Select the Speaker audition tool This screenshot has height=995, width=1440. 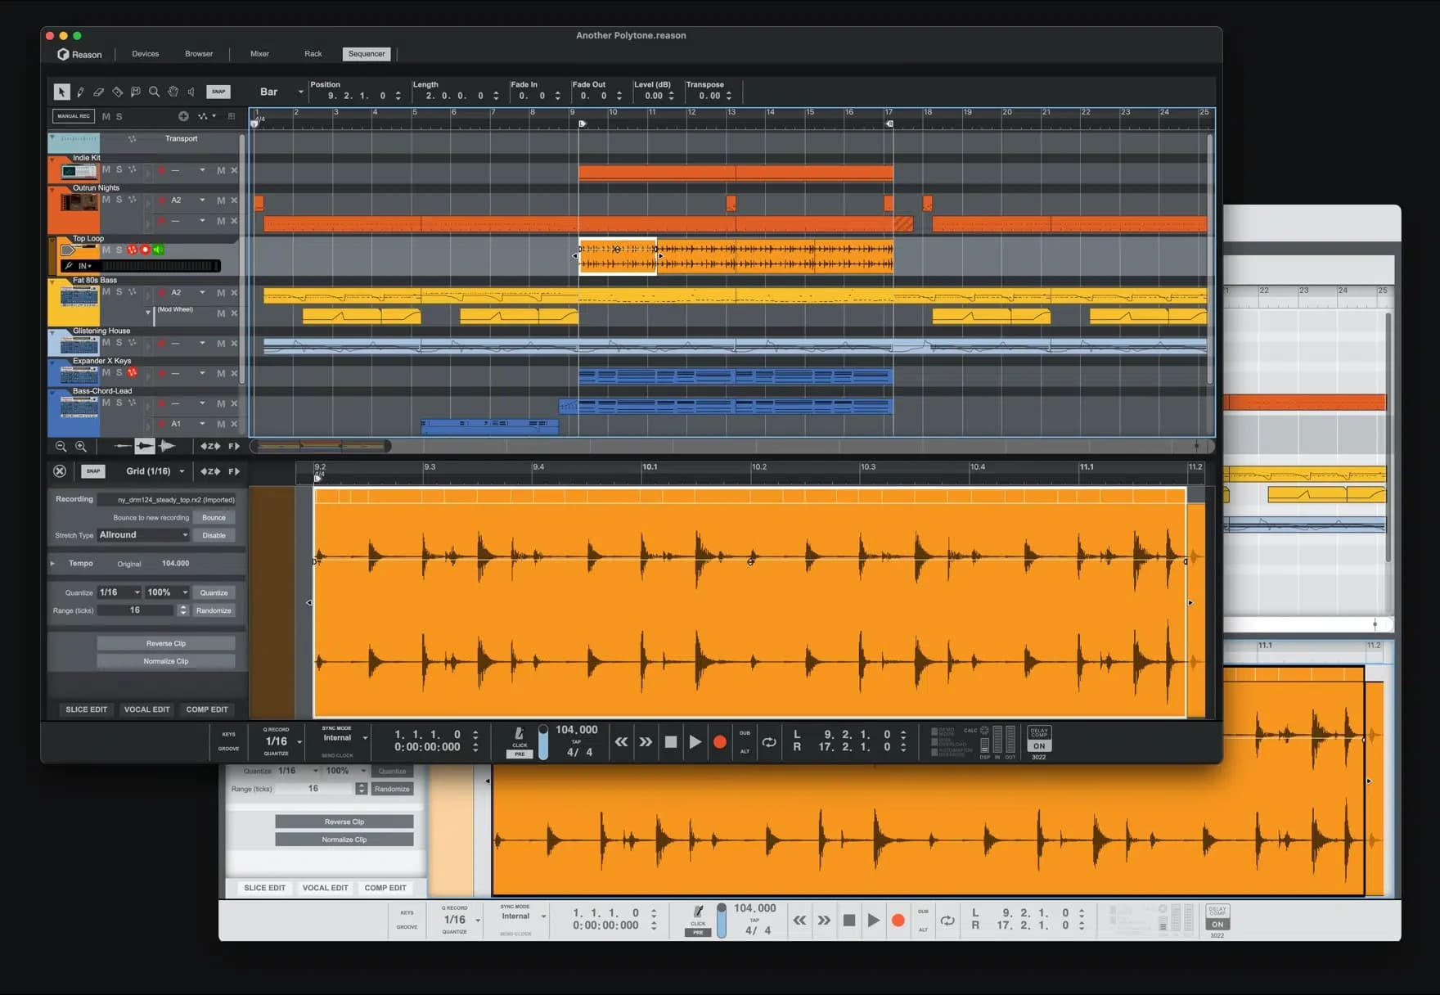(191, 92)
